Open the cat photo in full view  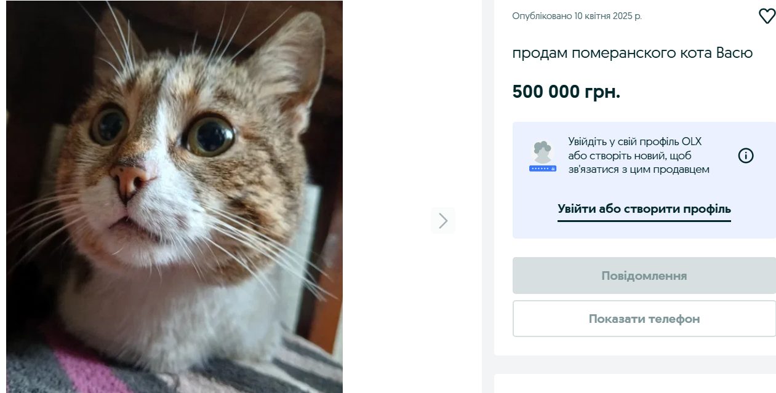pos(175,197)
